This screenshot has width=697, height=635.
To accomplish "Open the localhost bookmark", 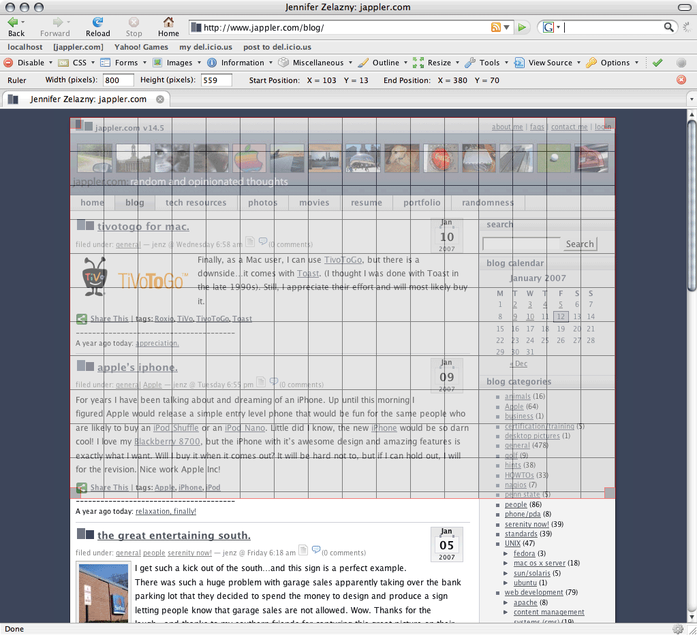I will [x=25, y=47].
